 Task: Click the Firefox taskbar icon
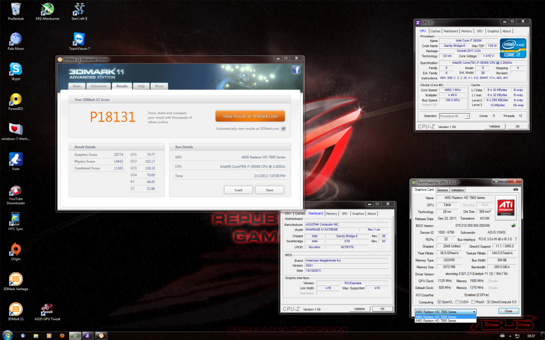(62, 336)
